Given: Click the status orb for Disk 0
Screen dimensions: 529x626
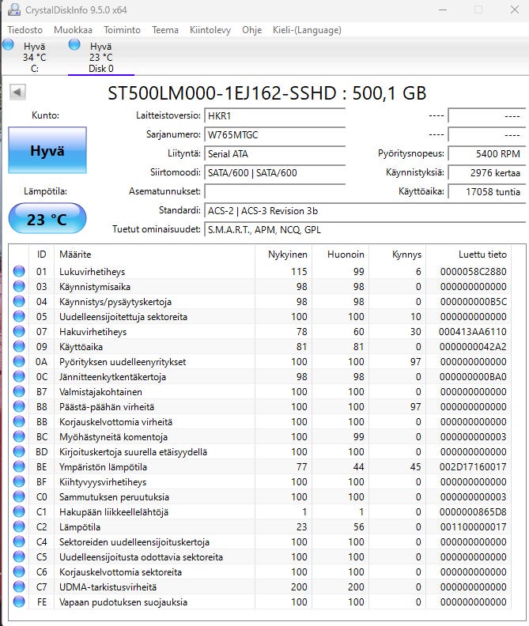Looking at the screenshot, I should pyautogui.click(x=74, y=45).
